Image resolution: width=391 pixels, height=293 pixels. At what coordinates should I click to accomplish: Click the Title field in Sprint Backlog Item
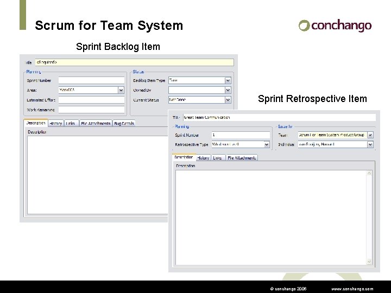pos(135,62)
